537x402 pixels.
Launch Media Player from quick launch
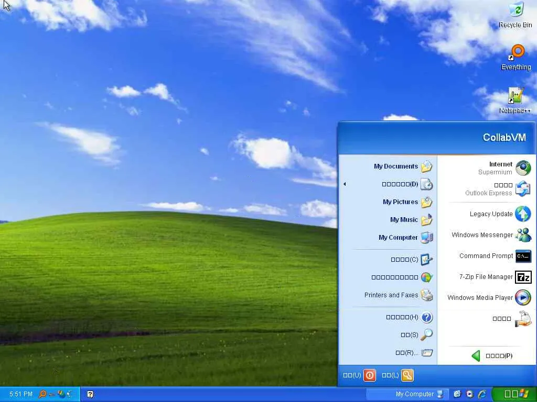pyautogui.click(x=470, y=394)
